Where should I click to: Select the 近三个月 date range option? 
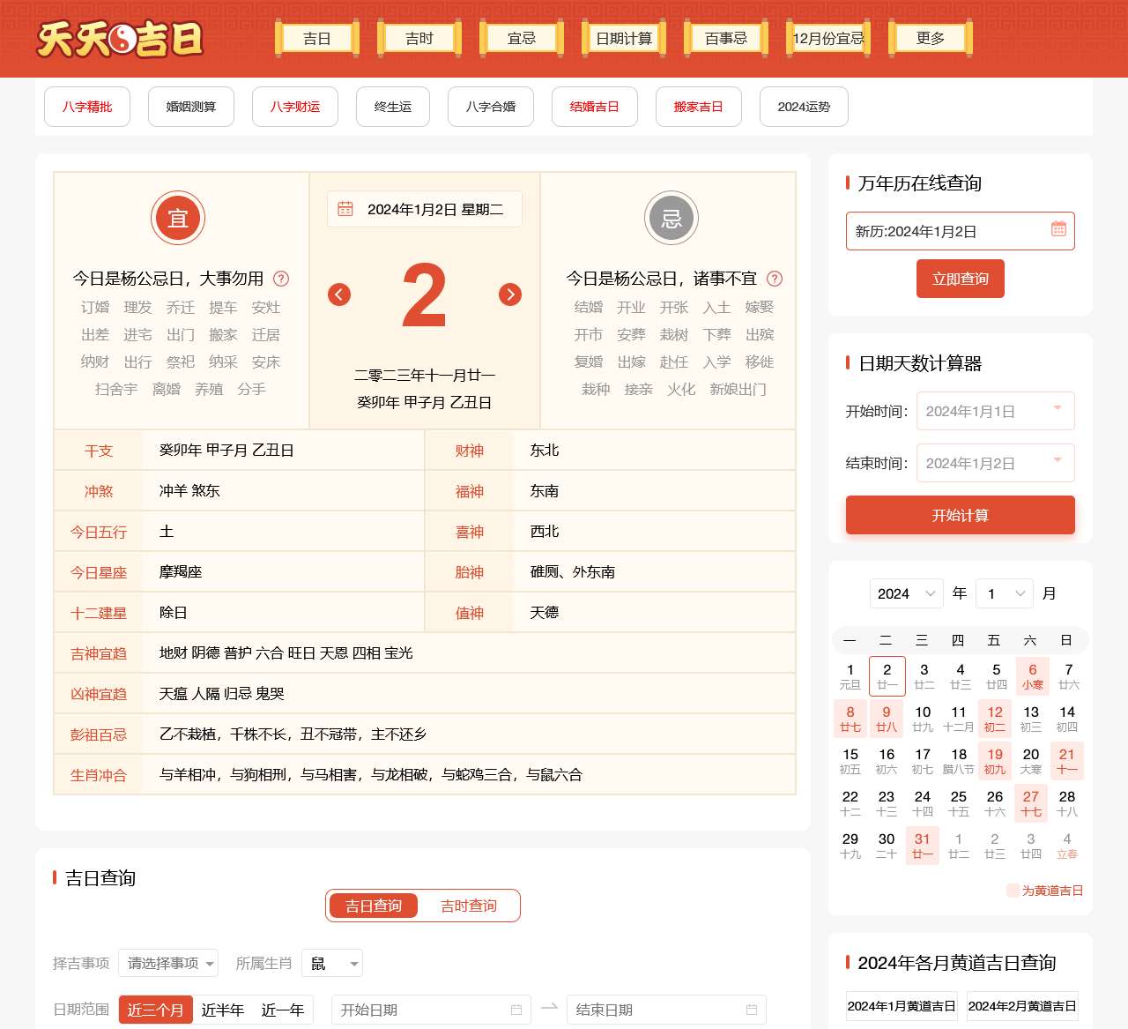(x=156, y=1010)
